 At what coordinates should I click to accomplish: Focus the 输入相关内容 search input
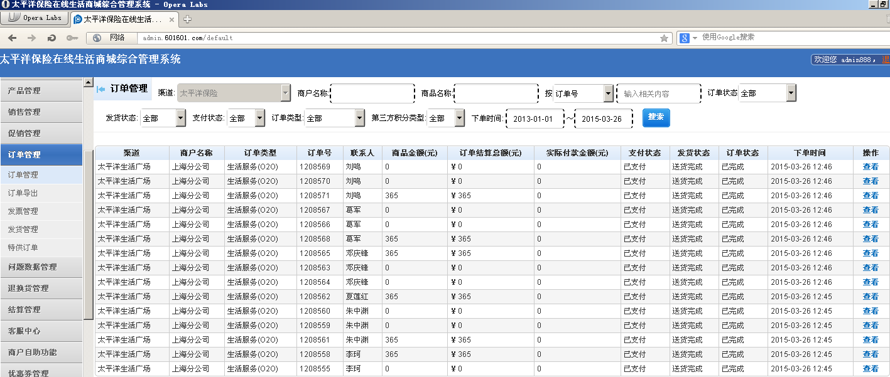tap(659, 93)
